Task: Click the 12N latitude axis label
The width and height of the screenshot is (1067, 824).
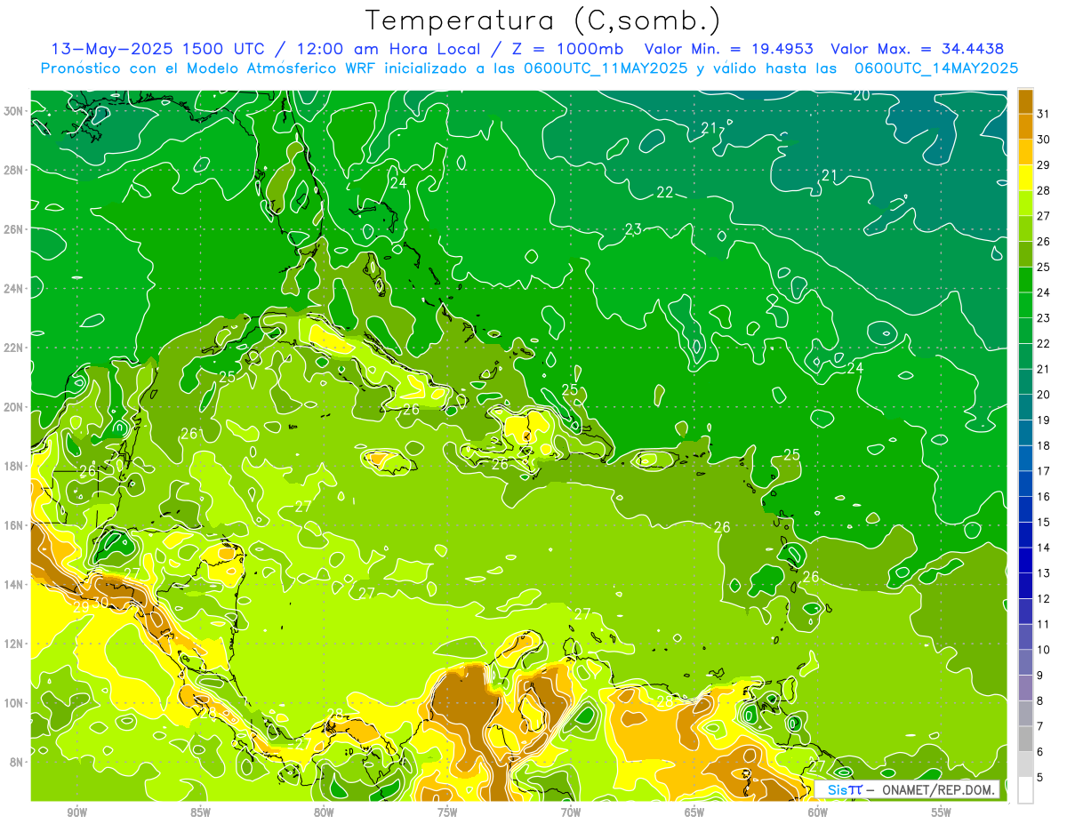Action: click(13, 644)
